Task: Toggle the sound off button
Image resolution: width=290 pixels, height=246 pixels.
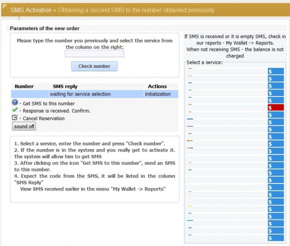Action: pyautogui.click(x=24, y=126)
